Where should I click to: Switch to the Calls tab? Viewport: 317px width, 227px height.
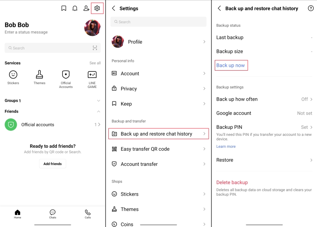coord(88,214)
